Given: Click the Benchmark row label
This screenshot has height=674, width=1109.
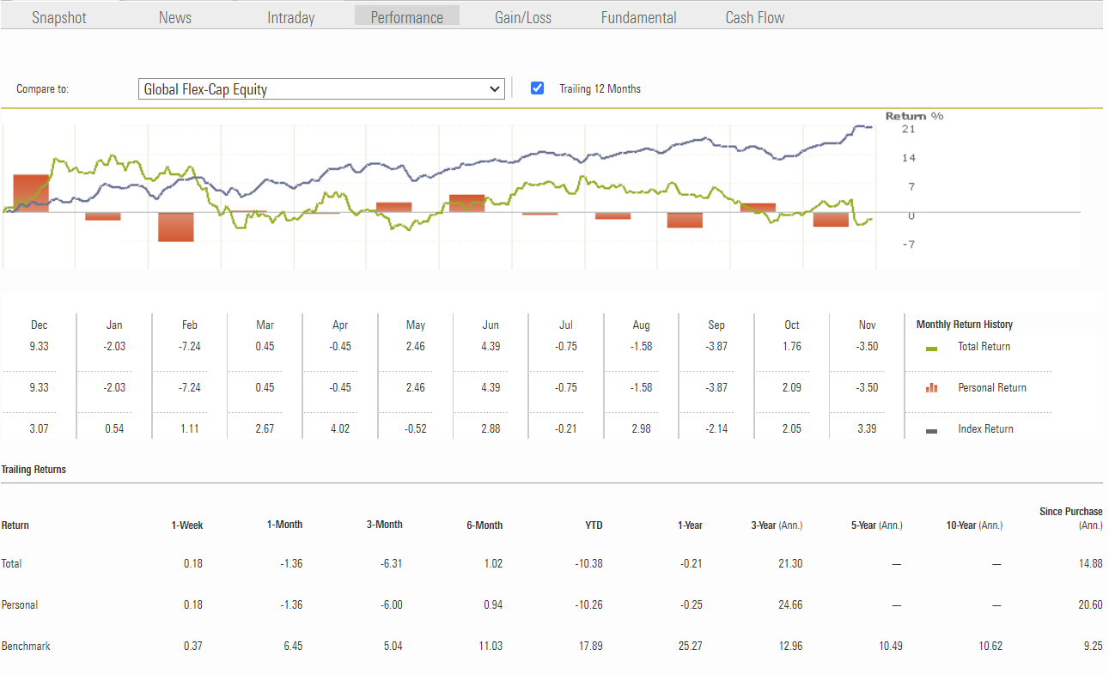Looking at the screenshot, I should (26, 647).
